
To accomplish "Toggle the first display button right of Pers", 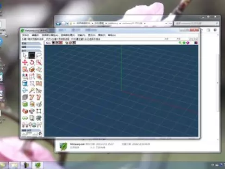I will tap(53, 43).
